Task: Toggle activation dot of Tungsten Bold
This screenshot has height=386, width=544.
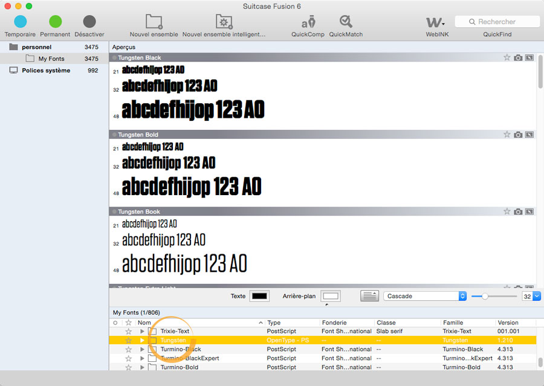Action: 114,135
